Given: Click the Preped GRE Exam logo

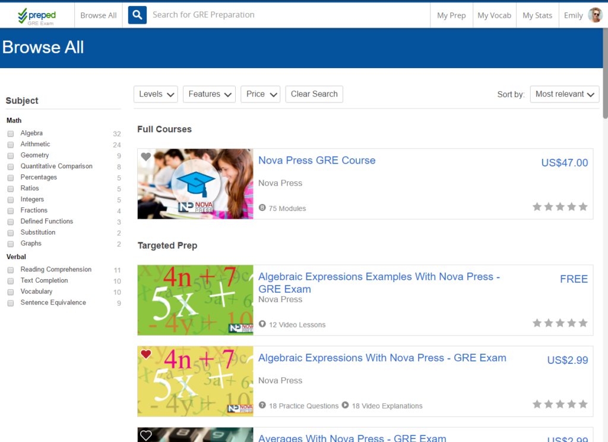Looking at the screenshot, I should (37, 16).
